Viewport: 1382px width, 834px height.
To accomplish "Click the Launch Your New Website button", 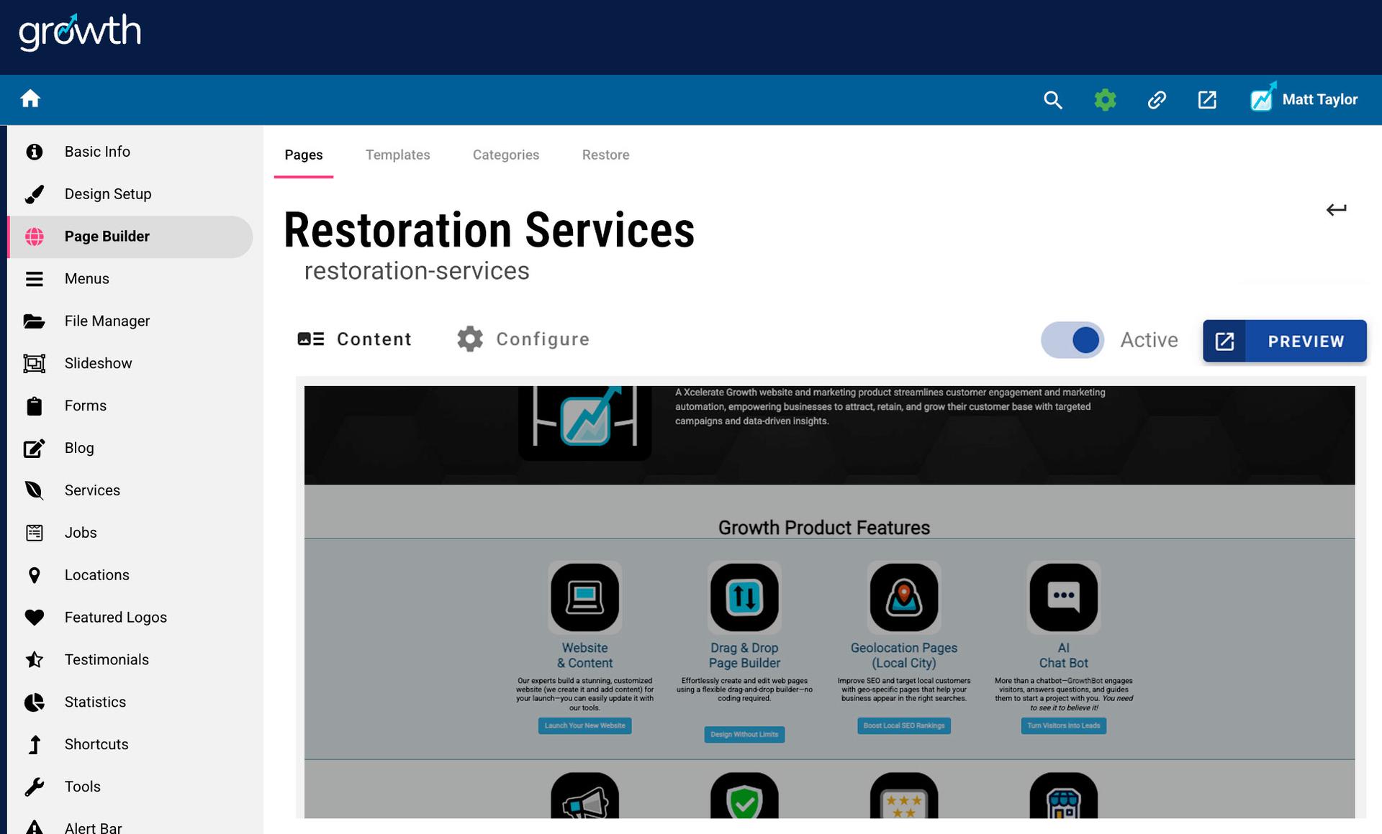I will click(x=584, y=725).
